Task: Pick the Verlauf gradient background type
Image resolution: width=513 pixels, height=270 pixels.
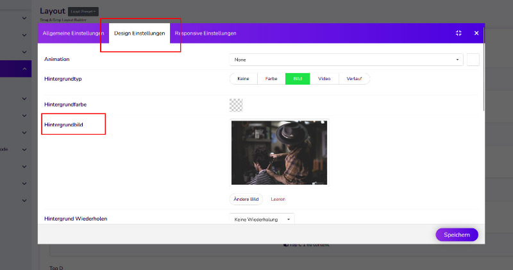Action: point(354,79)
